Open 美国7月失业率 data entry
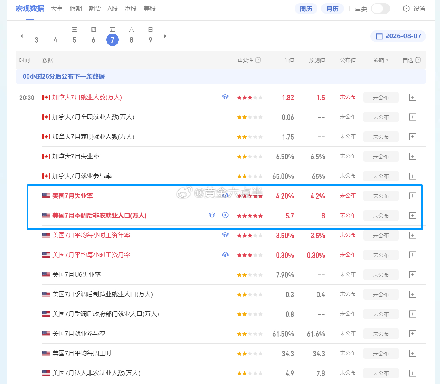Image resolution: width=440 pixels, height=384 pixels. coord(73,196)
